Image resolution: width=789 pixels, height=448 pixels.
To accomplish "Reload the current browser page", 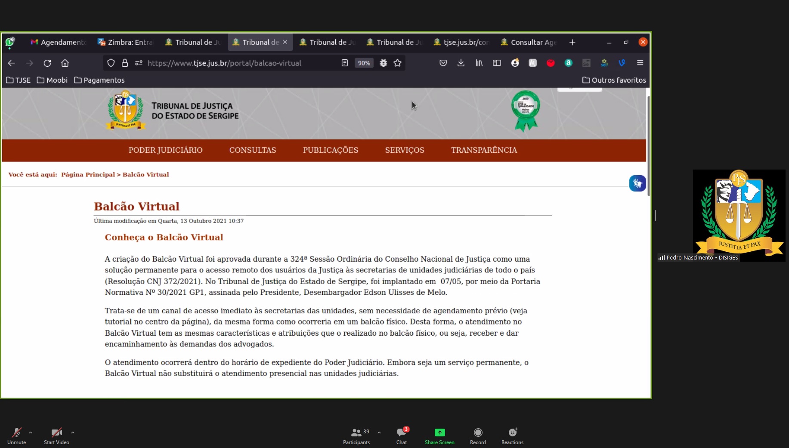I will pyautogui.click(x=47, y=63).
